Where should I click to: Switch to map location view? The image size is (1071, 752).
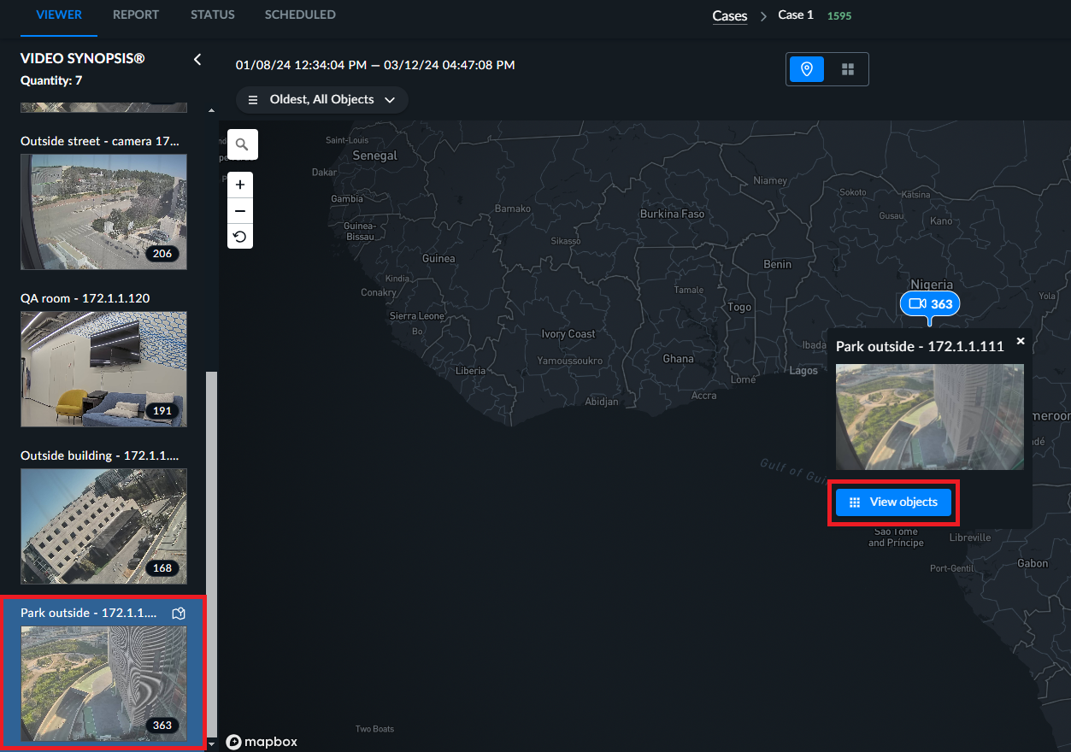[x=807, y=69]
